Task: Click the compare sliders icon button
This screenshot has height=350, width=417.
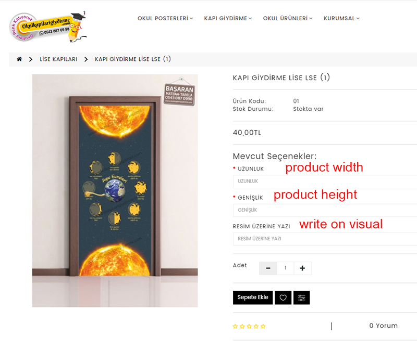Action: pyautogui.click(x=302, y=297)
